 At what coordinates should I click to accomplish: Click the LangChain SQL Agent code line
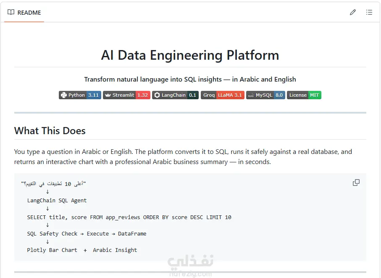pos(57,201)
